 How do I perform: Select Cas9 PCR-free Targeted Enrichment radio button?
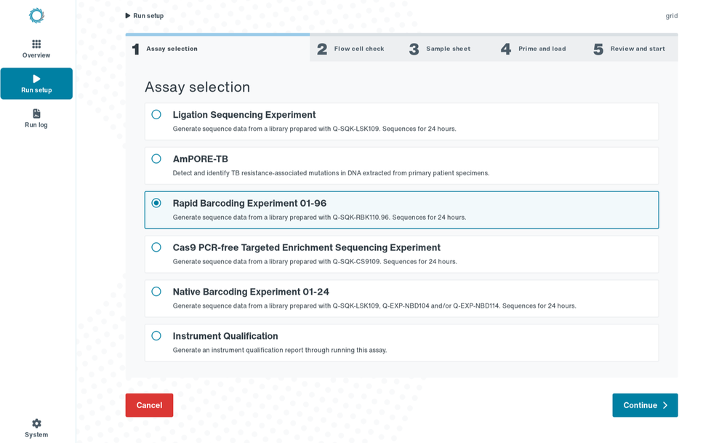coord(156,247)
